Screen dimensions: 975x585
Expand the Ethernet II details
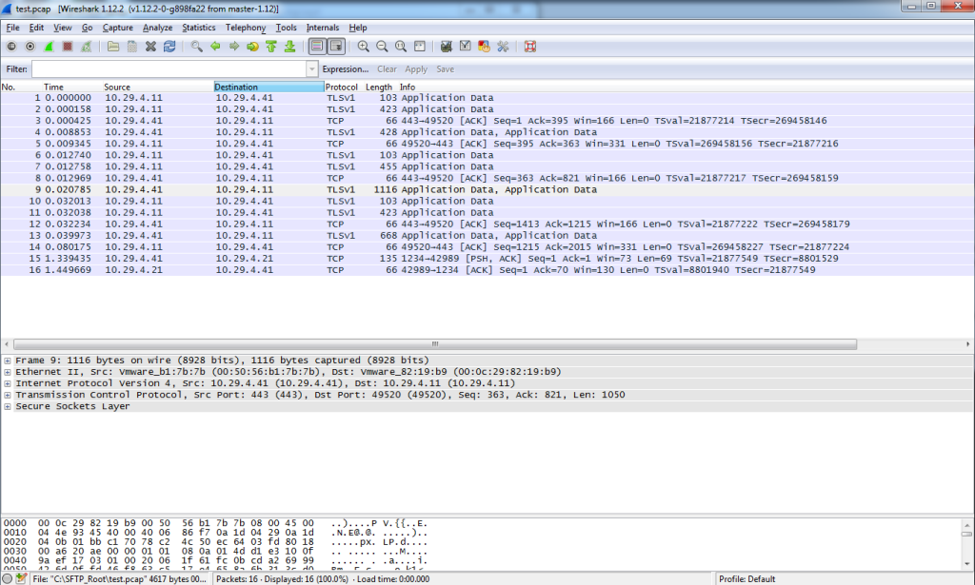click(8, 372)
